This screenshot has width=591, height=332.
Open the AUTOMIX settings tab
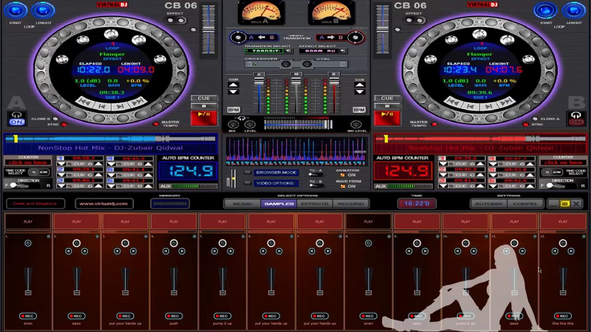[488, 204]
